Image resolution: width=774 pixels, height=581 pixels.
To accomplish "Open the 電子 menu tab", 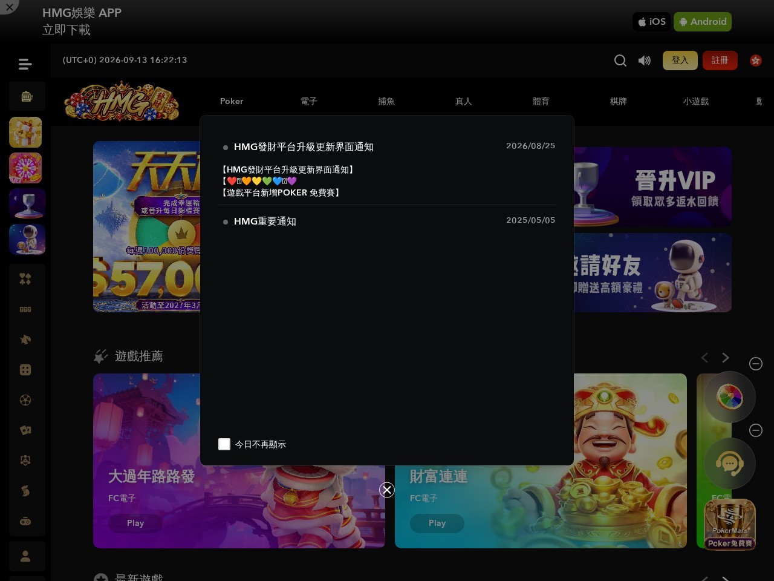I will (x=309, y=101).
